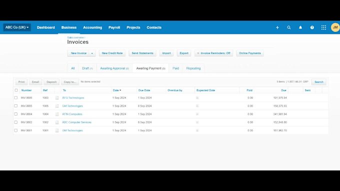This screenshot has height=191, width=340.
Task: Sort by the Overdue by column header
Action: pos(175,90)
